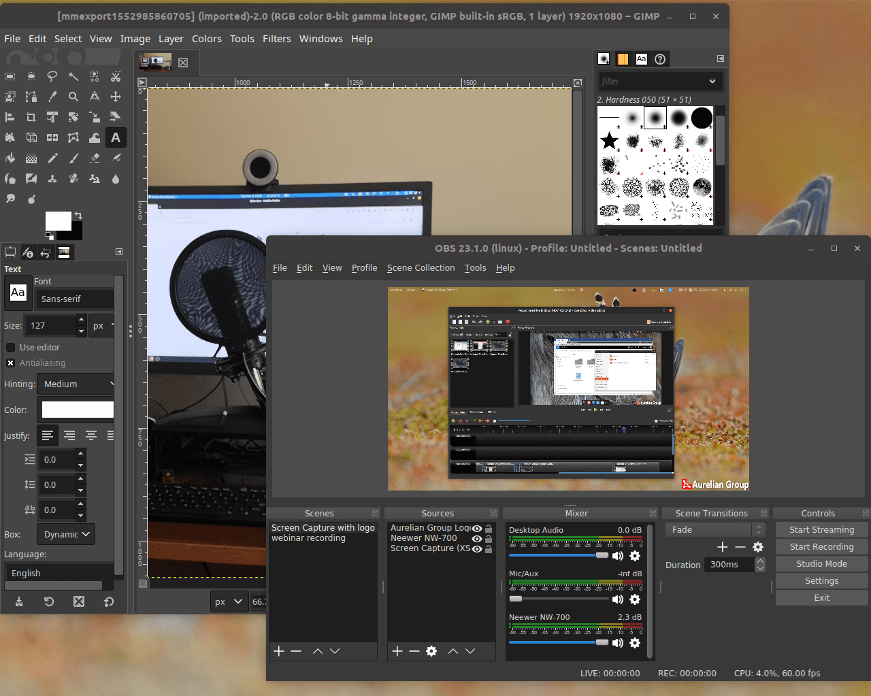Toggle visibility of Screen Capture source
The image size is (871, 696).
[x=477, y=549]
